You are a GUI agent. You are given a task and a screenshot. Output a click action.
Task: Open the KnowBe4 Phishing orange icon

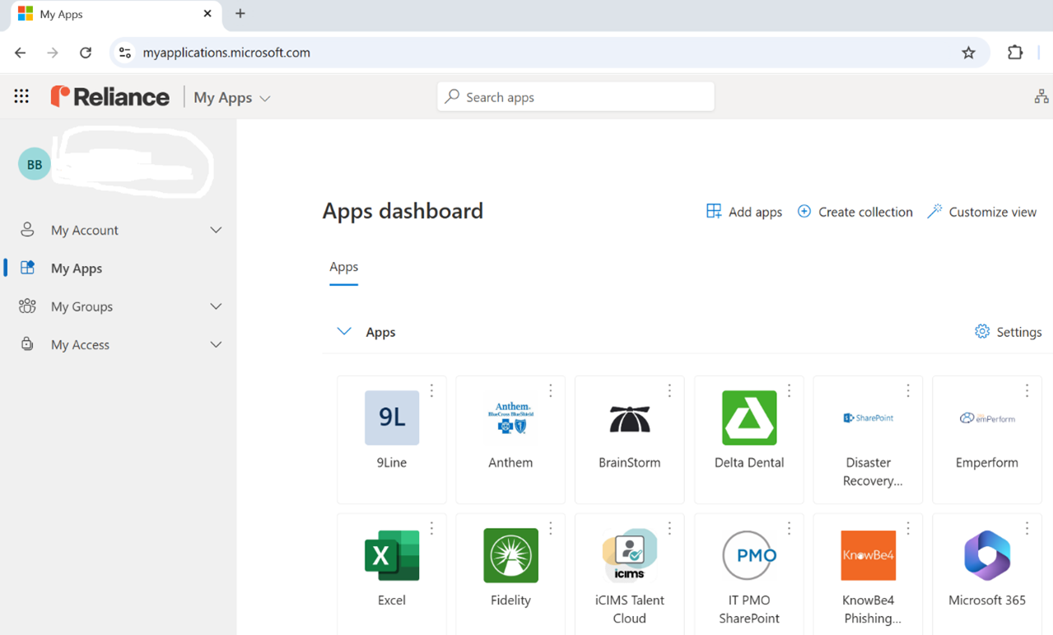coord(868,555)
